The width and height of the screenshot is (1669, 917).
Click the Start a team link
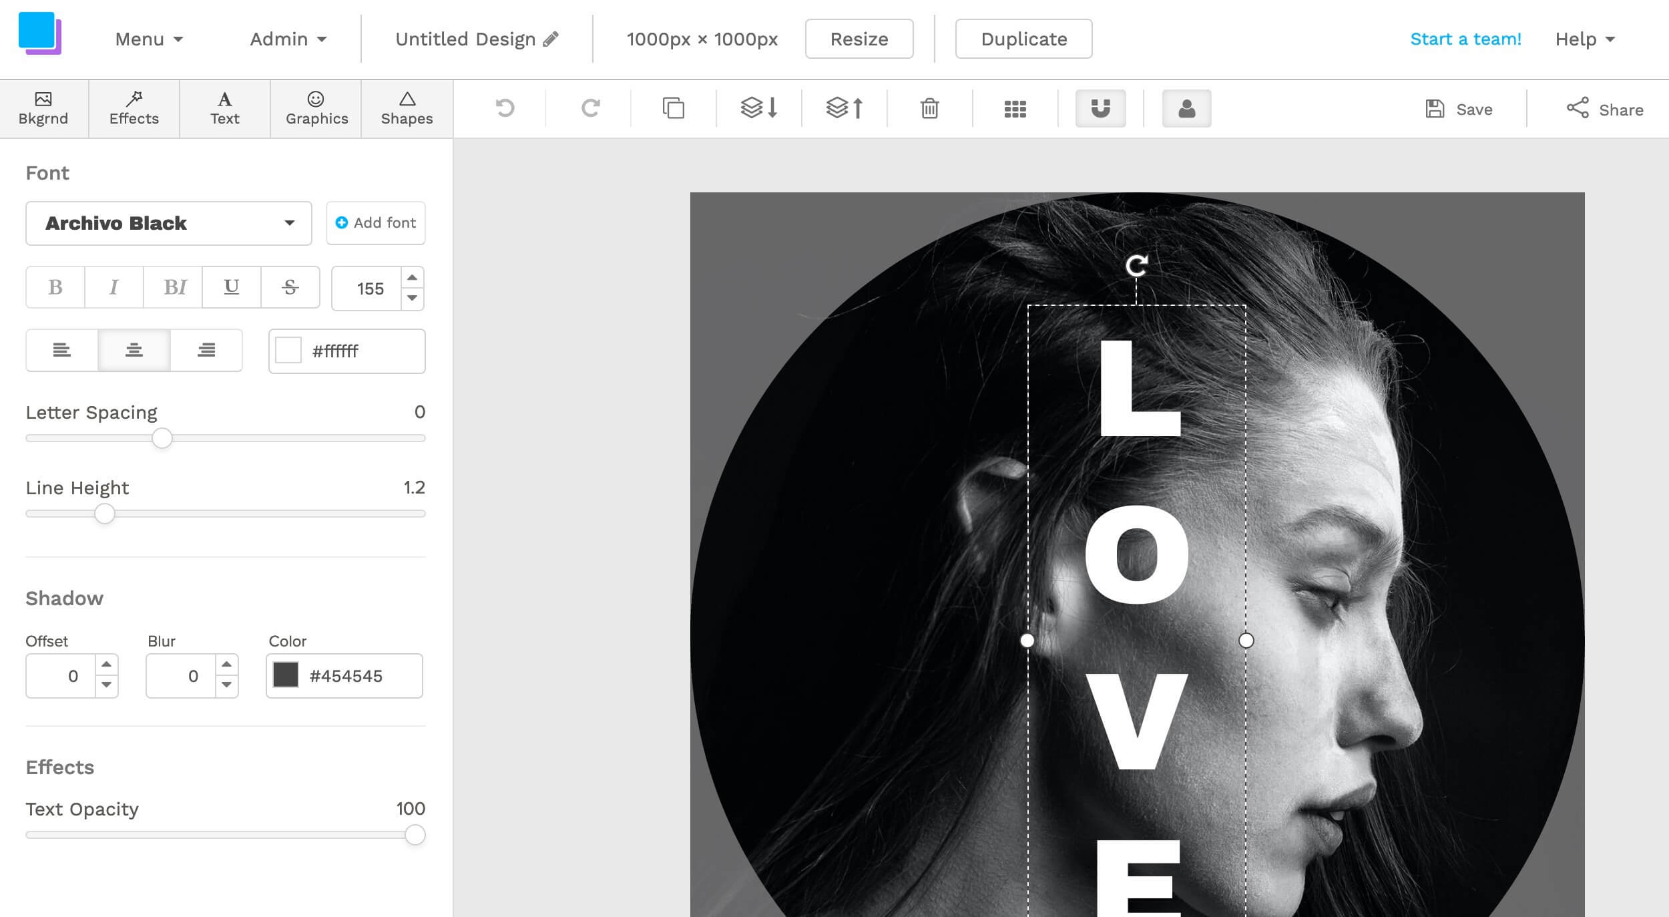1466,38
